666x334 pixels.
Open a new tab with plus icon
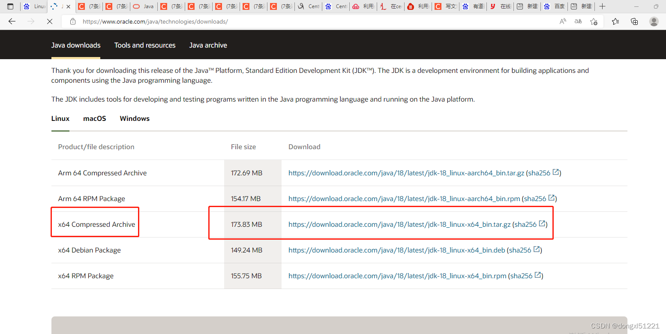(x=602, y=6)
